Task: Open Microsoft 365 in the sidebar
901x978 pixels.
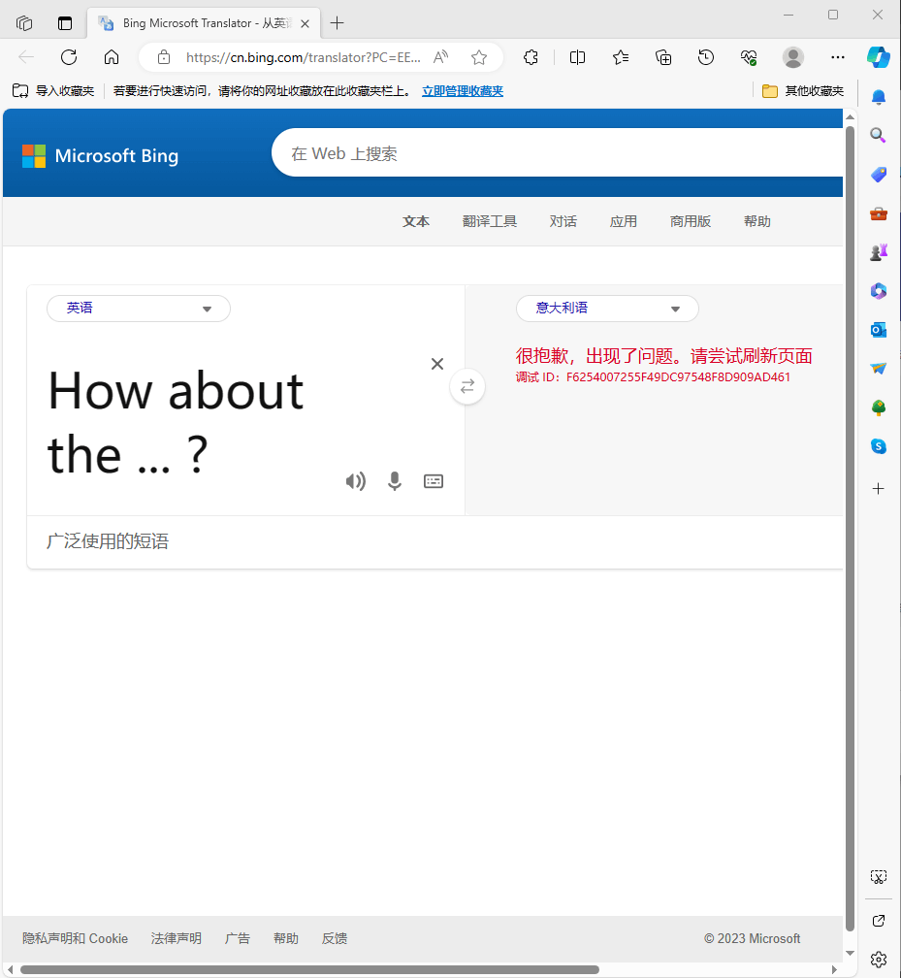Action: coord(879,291)
